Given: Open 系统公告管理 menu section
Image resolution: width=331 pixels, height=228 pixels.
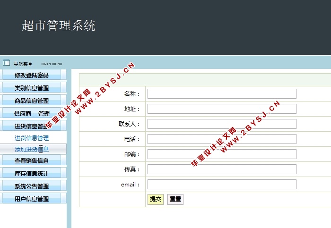Looking at the screenshot, I should coord(32,186).
